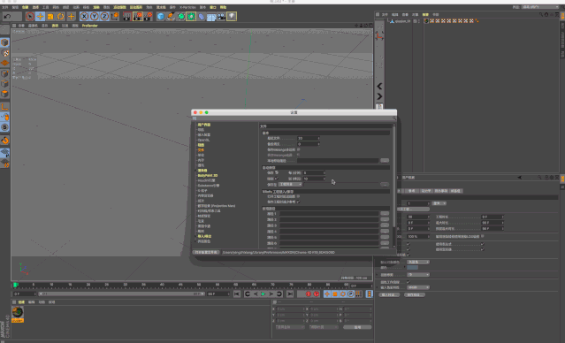Click the green timeline playhead marker

[16, 285]
